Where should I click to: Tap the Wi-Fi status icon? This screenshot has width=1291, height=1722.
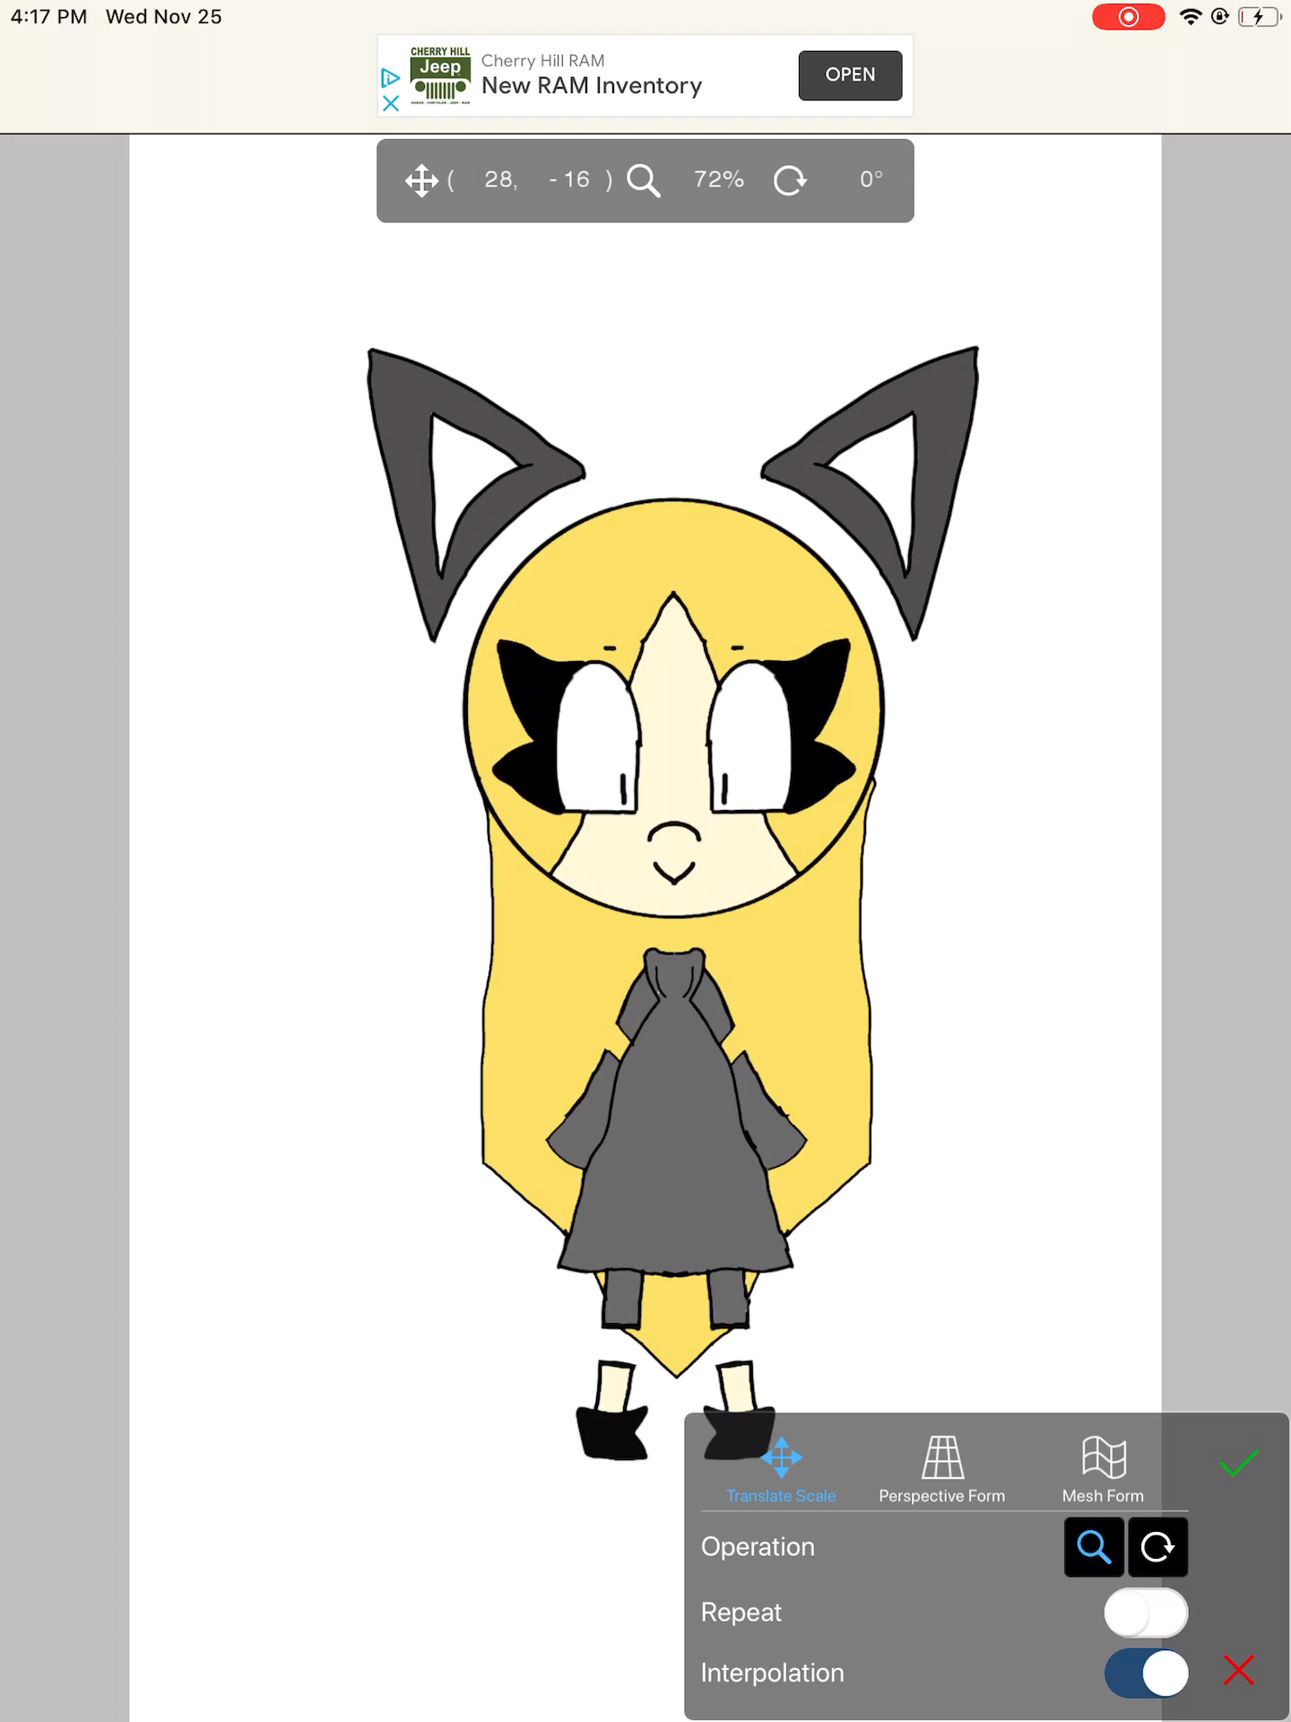(x=1191, y=16)
